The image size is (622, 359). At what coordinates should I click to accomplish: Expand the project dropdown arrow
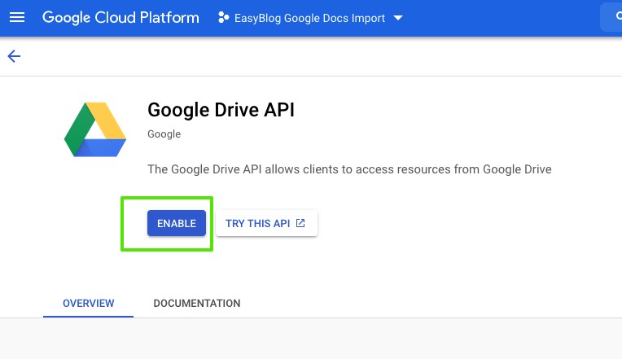[x=398, y=18]
